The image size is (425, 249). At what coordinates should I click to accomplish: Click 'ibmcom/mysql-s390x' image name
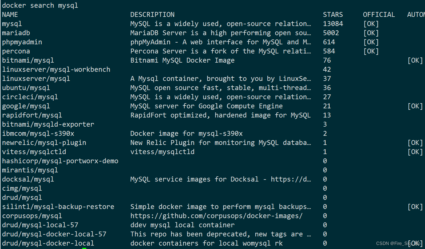(x=38, y=134)
